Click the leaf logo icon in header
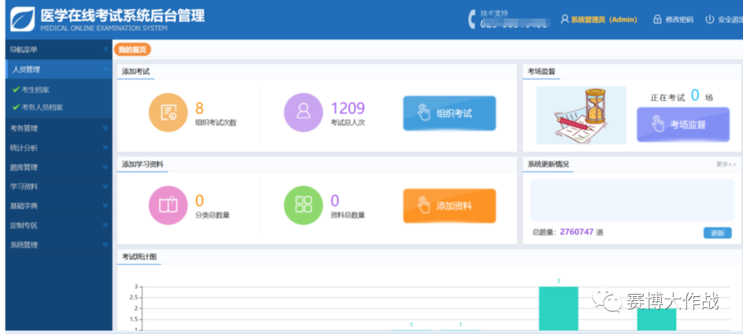Image resolution: width=743 pixels, height=334 pixels. (x=22, y=19)
